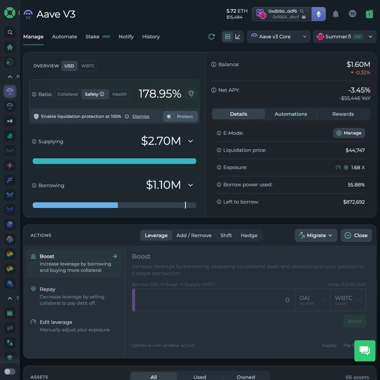Open the live chat widget
The height and width of the screenshot is (380, 380).
pyautogui.click(x=365, y=351)
